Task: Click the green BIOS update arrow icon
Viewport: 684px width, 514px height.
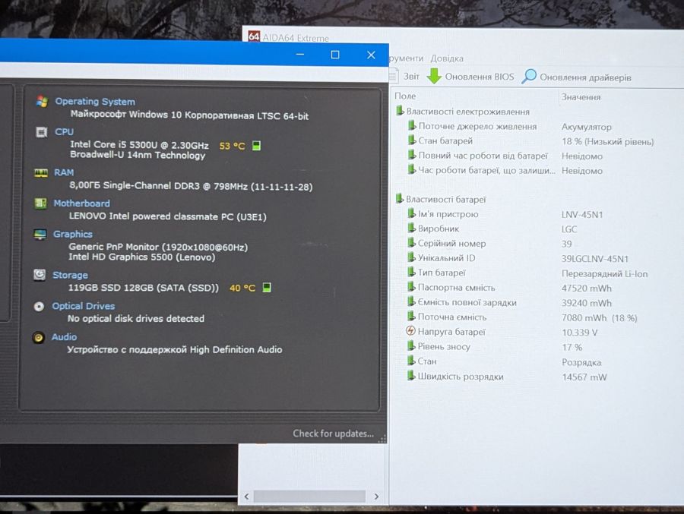Action: click(x=434, y=76)
